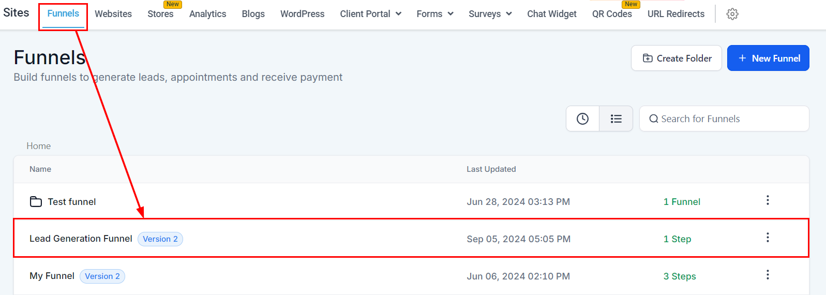Viewport: 826px width, 295px height.
Task: Select the Funnels tab
Action: 63,14
